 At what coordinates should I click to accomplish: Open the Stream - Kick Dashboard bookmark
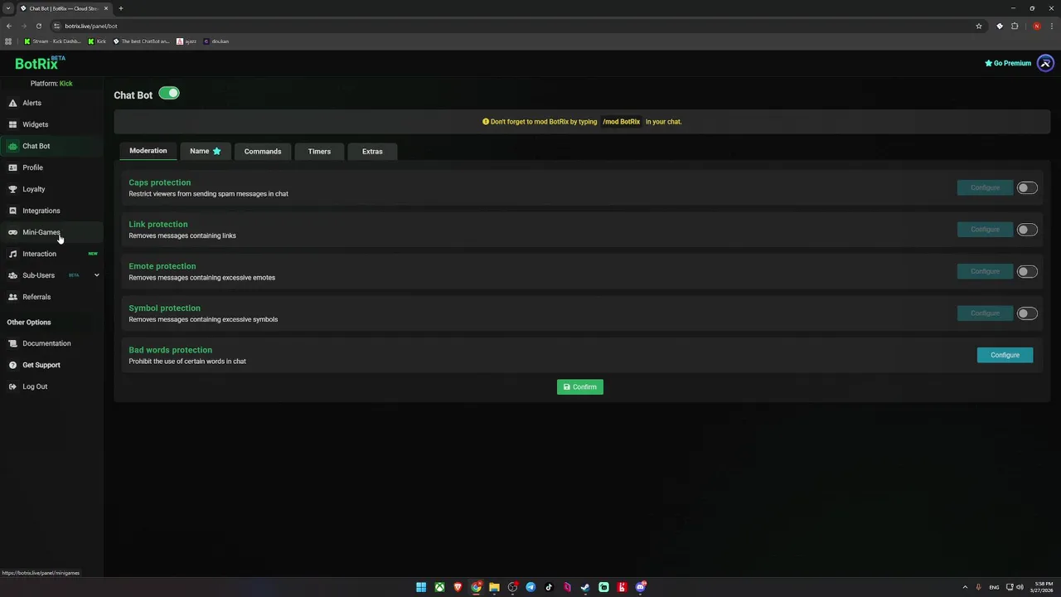(52, 41)
